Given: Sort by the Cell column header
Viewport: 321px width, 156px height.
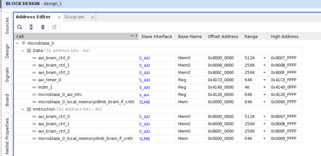Looking at the screenshot, I should 76,36.
